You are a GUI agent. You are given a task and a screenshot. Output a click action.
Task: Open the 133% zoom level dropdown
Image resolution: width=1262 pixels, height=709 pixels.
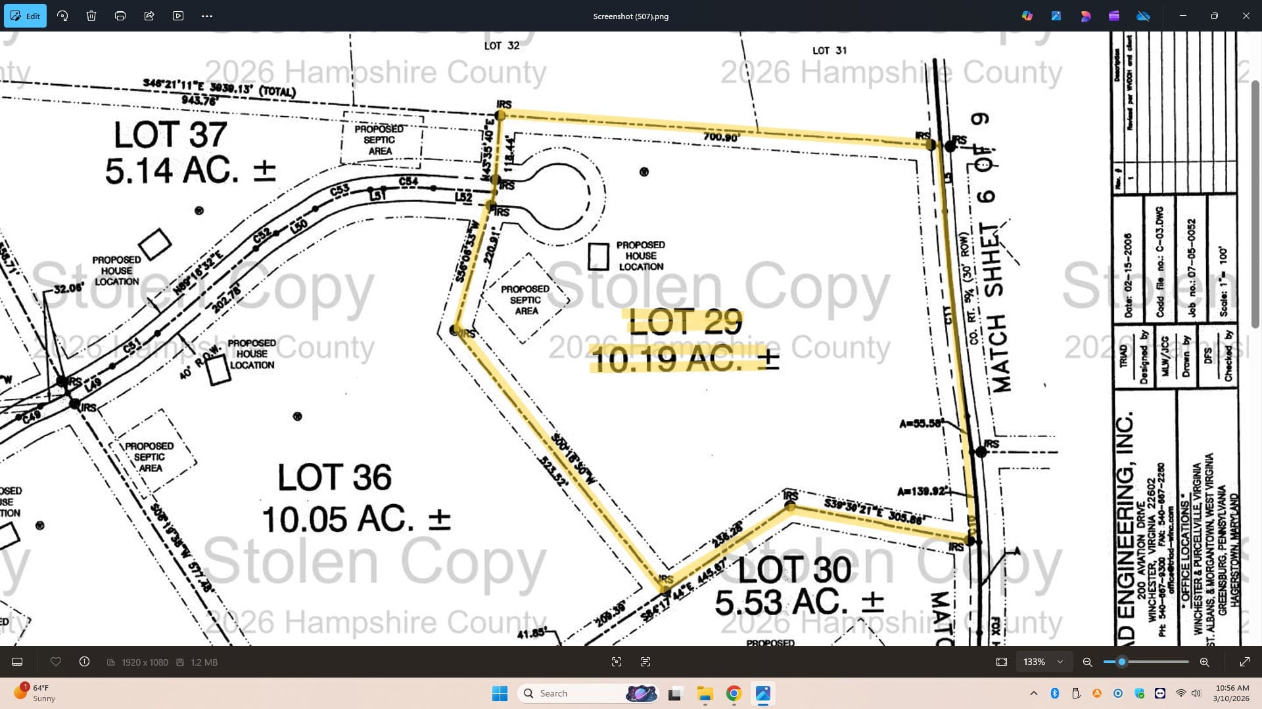click(x=1044, y=662)
